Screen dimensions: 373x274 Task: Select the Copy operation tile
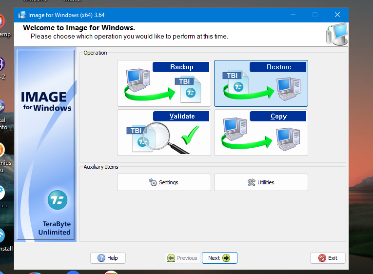tap(261, 133)
